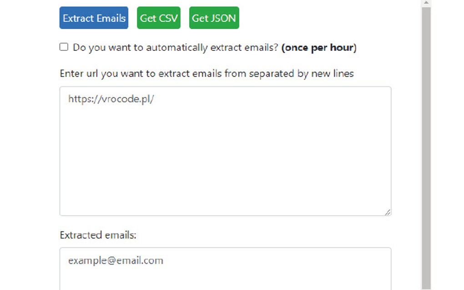Click the textarea resize grip
This screenshot has height=290, width=464.
[389, 212]
